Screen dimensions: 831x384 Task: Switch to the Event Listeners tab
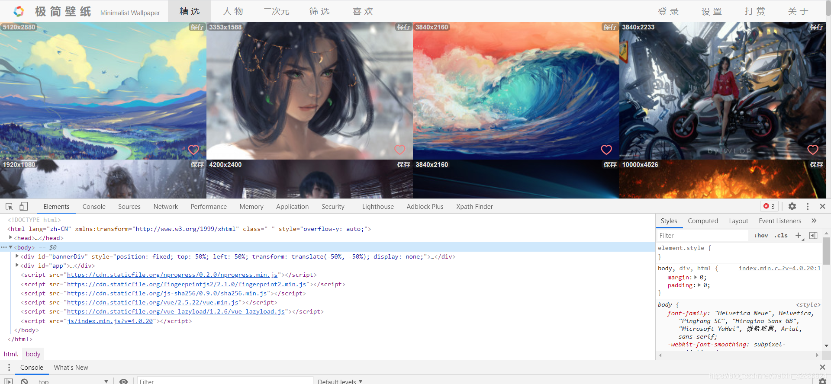click(780, 221)
